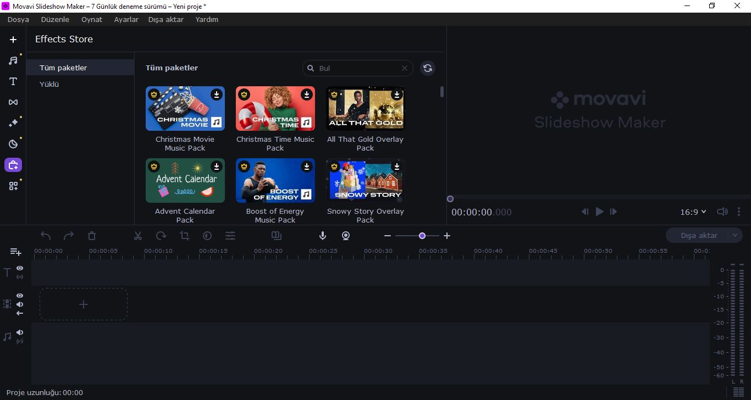The image size is (751, 400).
Task: Download the Snowy Story Overlay Pack
Action: click(x=397, y=166)
